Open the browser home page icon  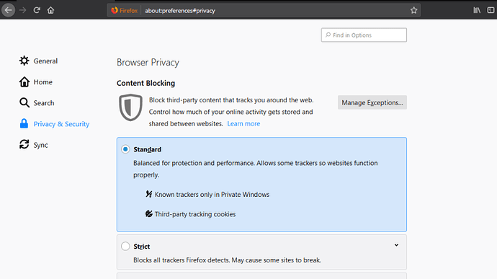tap(50, 10)
